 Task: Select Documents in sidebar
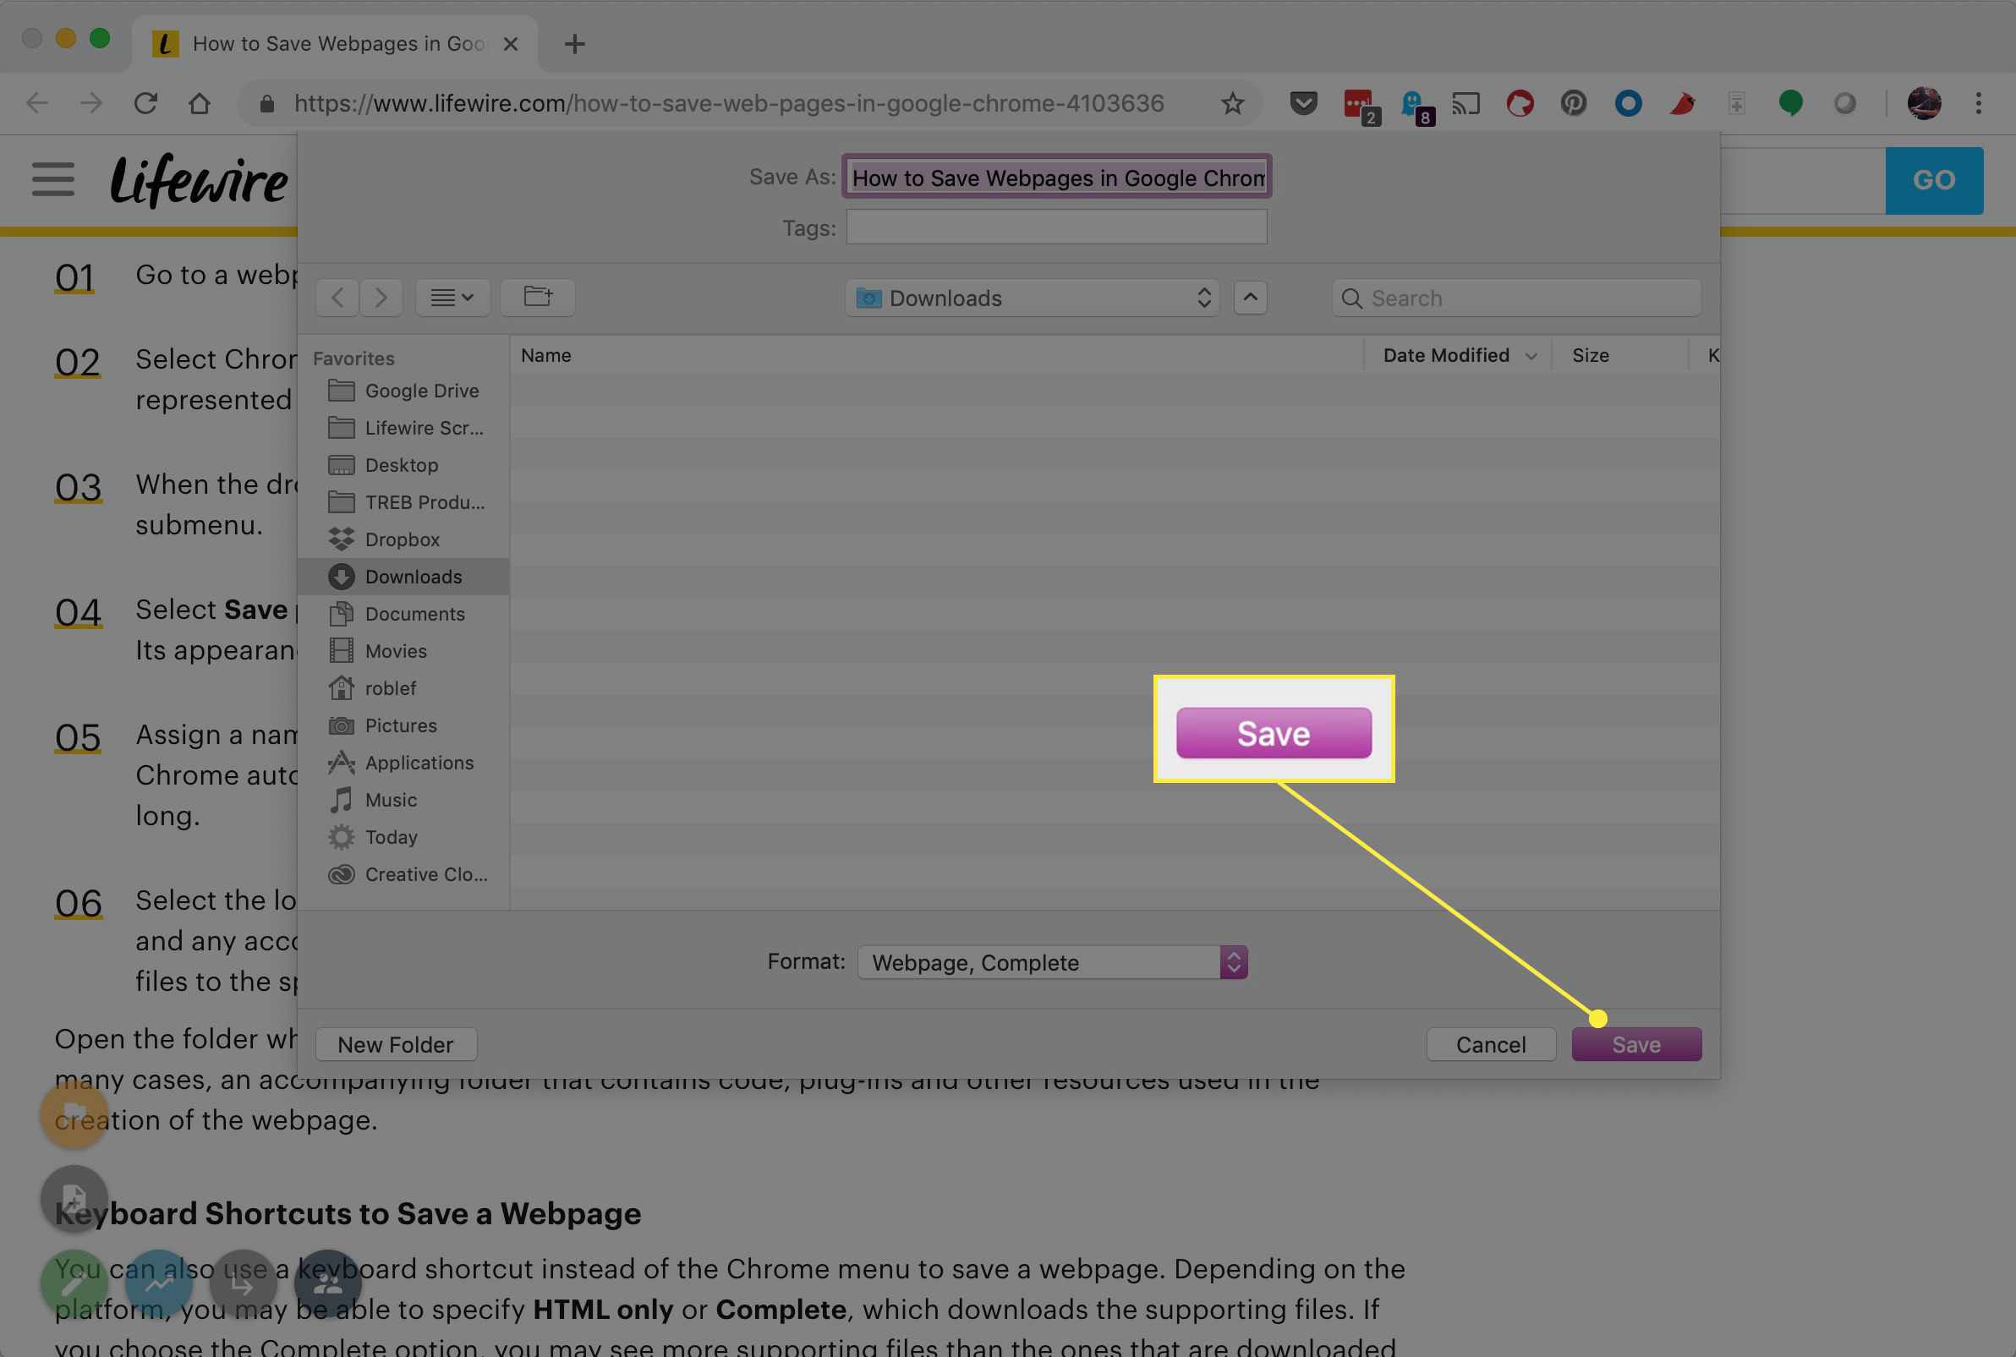[x=403, y=614]
